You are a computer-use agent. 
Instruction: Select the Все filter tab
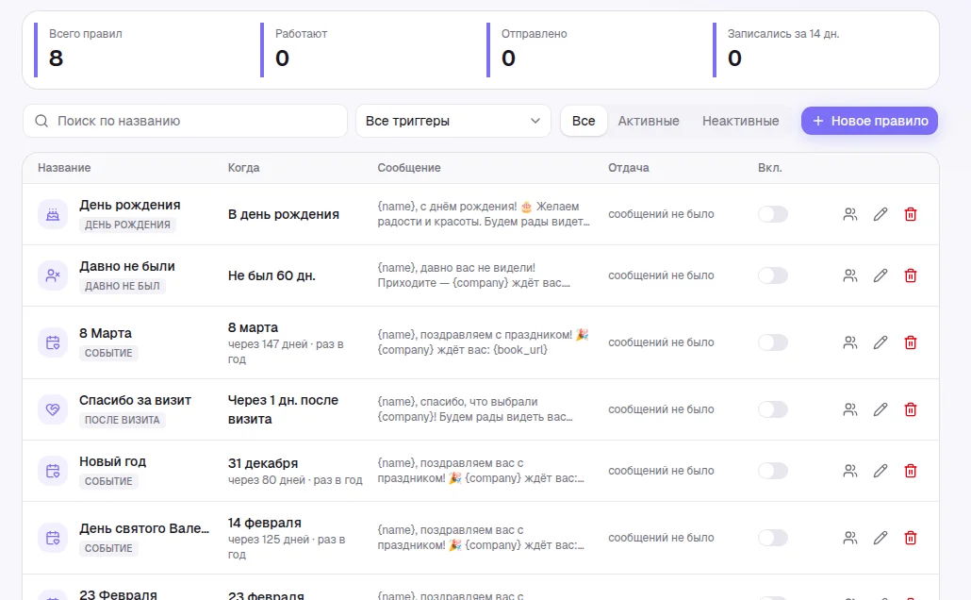coord(584,121)
